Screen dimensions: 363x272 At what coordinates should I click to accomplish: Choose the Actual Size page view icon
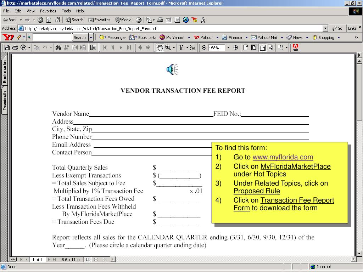(246, 48)
